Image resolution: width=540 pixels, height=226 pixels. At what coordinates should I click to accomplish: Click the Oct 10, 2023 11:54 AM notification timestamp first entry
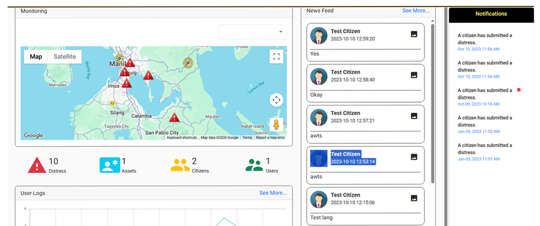pyautogui.click(x=478, y=49)
